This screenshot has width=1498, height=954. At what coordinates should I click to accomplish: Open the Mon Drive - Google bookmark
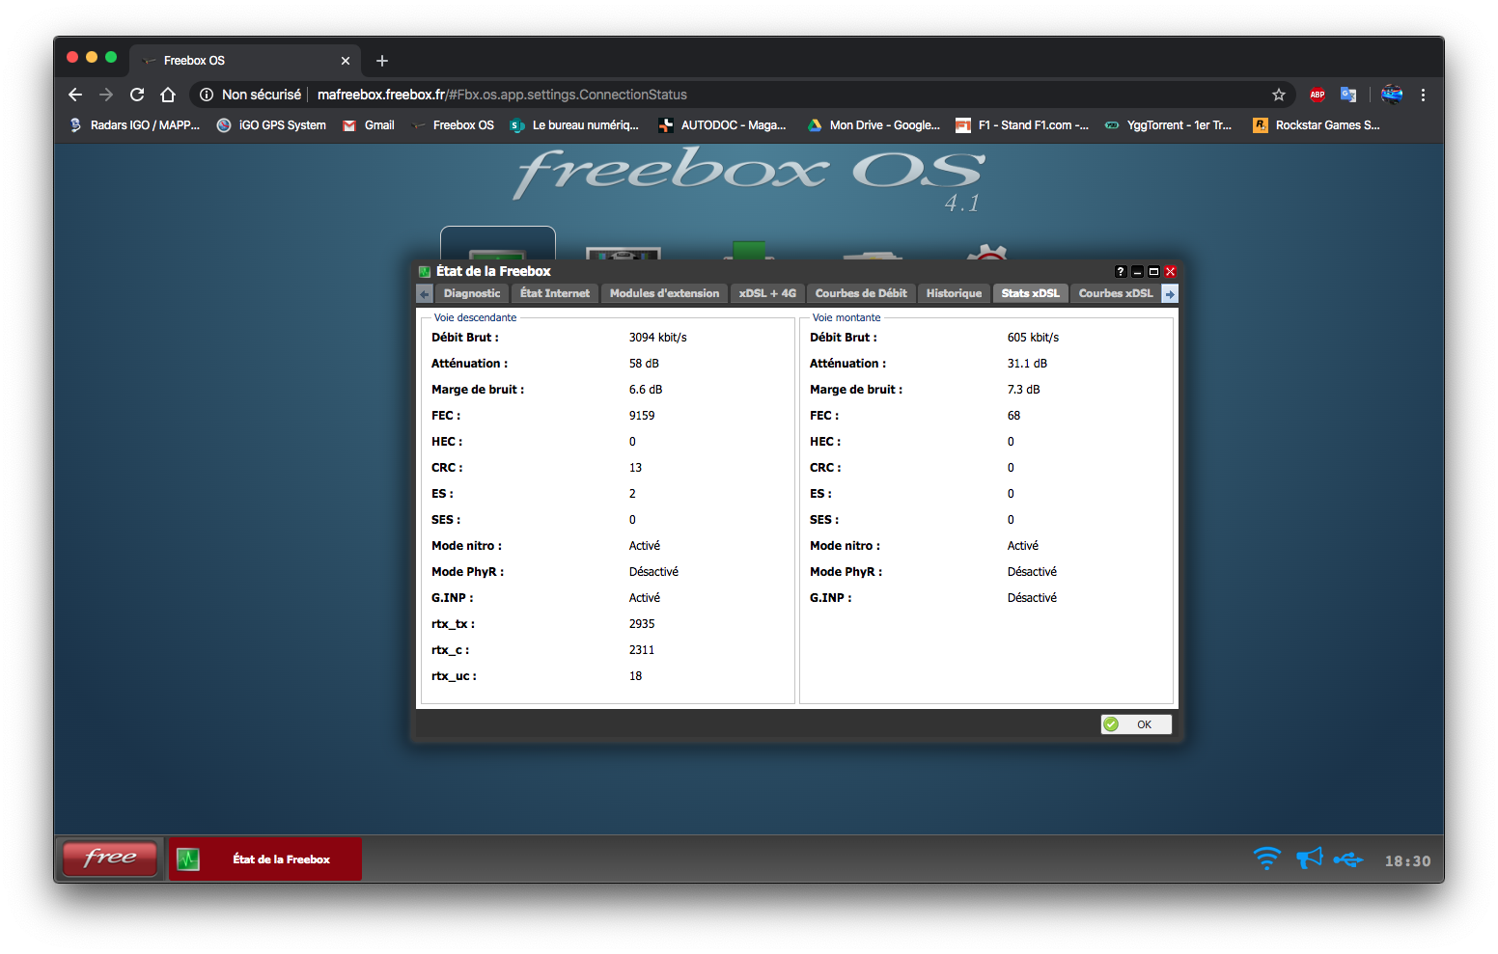874,125
